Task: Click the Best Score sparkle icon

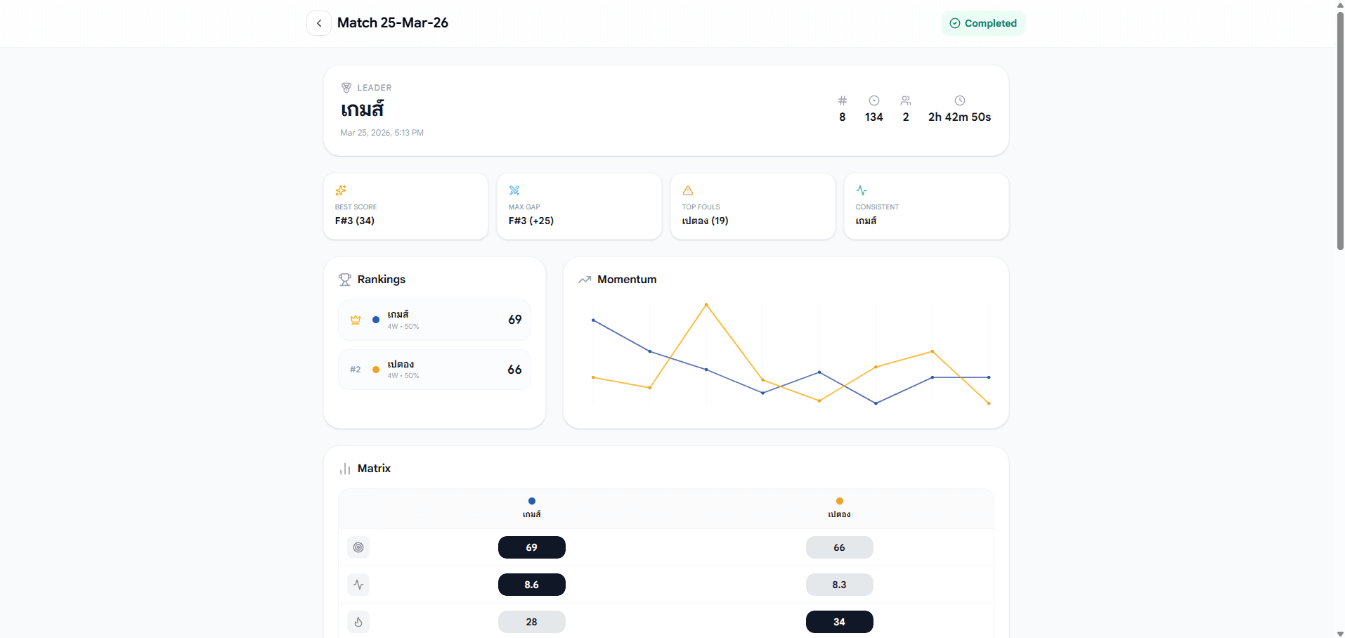Action: click(341, 190)
